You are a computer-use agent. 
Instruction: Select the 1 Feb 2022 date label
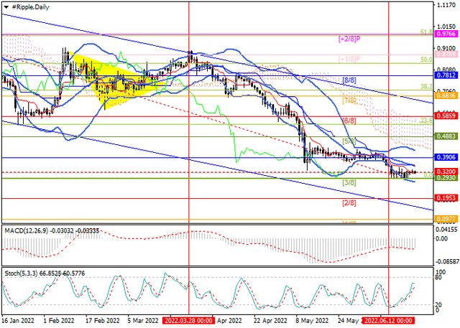[59, 321]
